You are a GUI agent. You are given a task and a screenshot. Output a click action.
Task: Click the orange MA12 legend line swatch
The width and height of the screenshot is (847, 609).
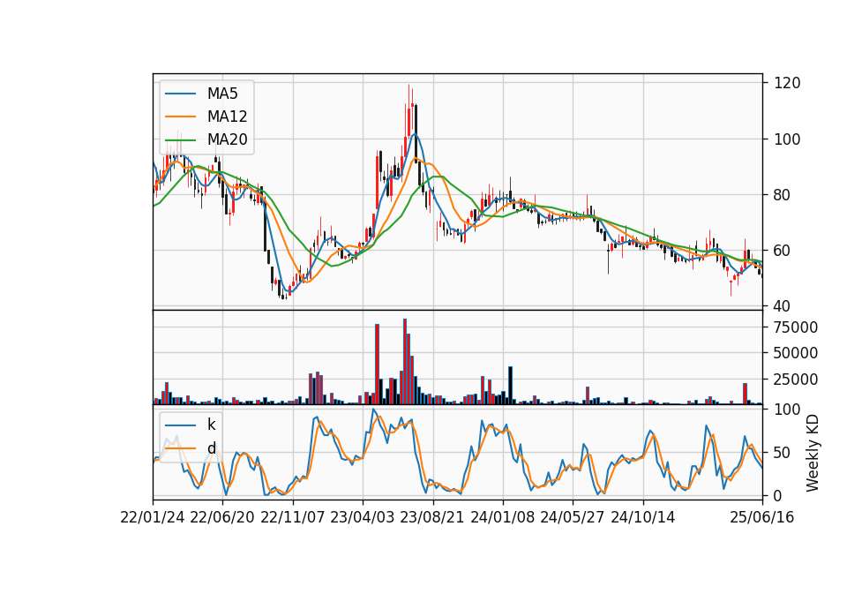(180, 117)
